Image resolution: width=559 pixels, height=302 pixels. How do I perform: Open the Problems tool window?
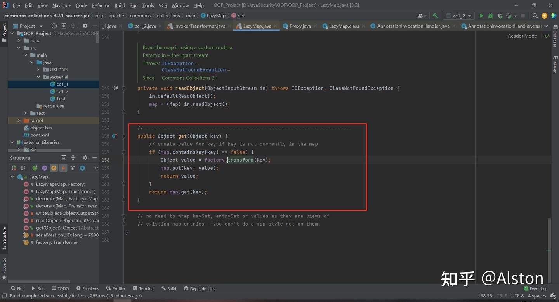point(88,288)
